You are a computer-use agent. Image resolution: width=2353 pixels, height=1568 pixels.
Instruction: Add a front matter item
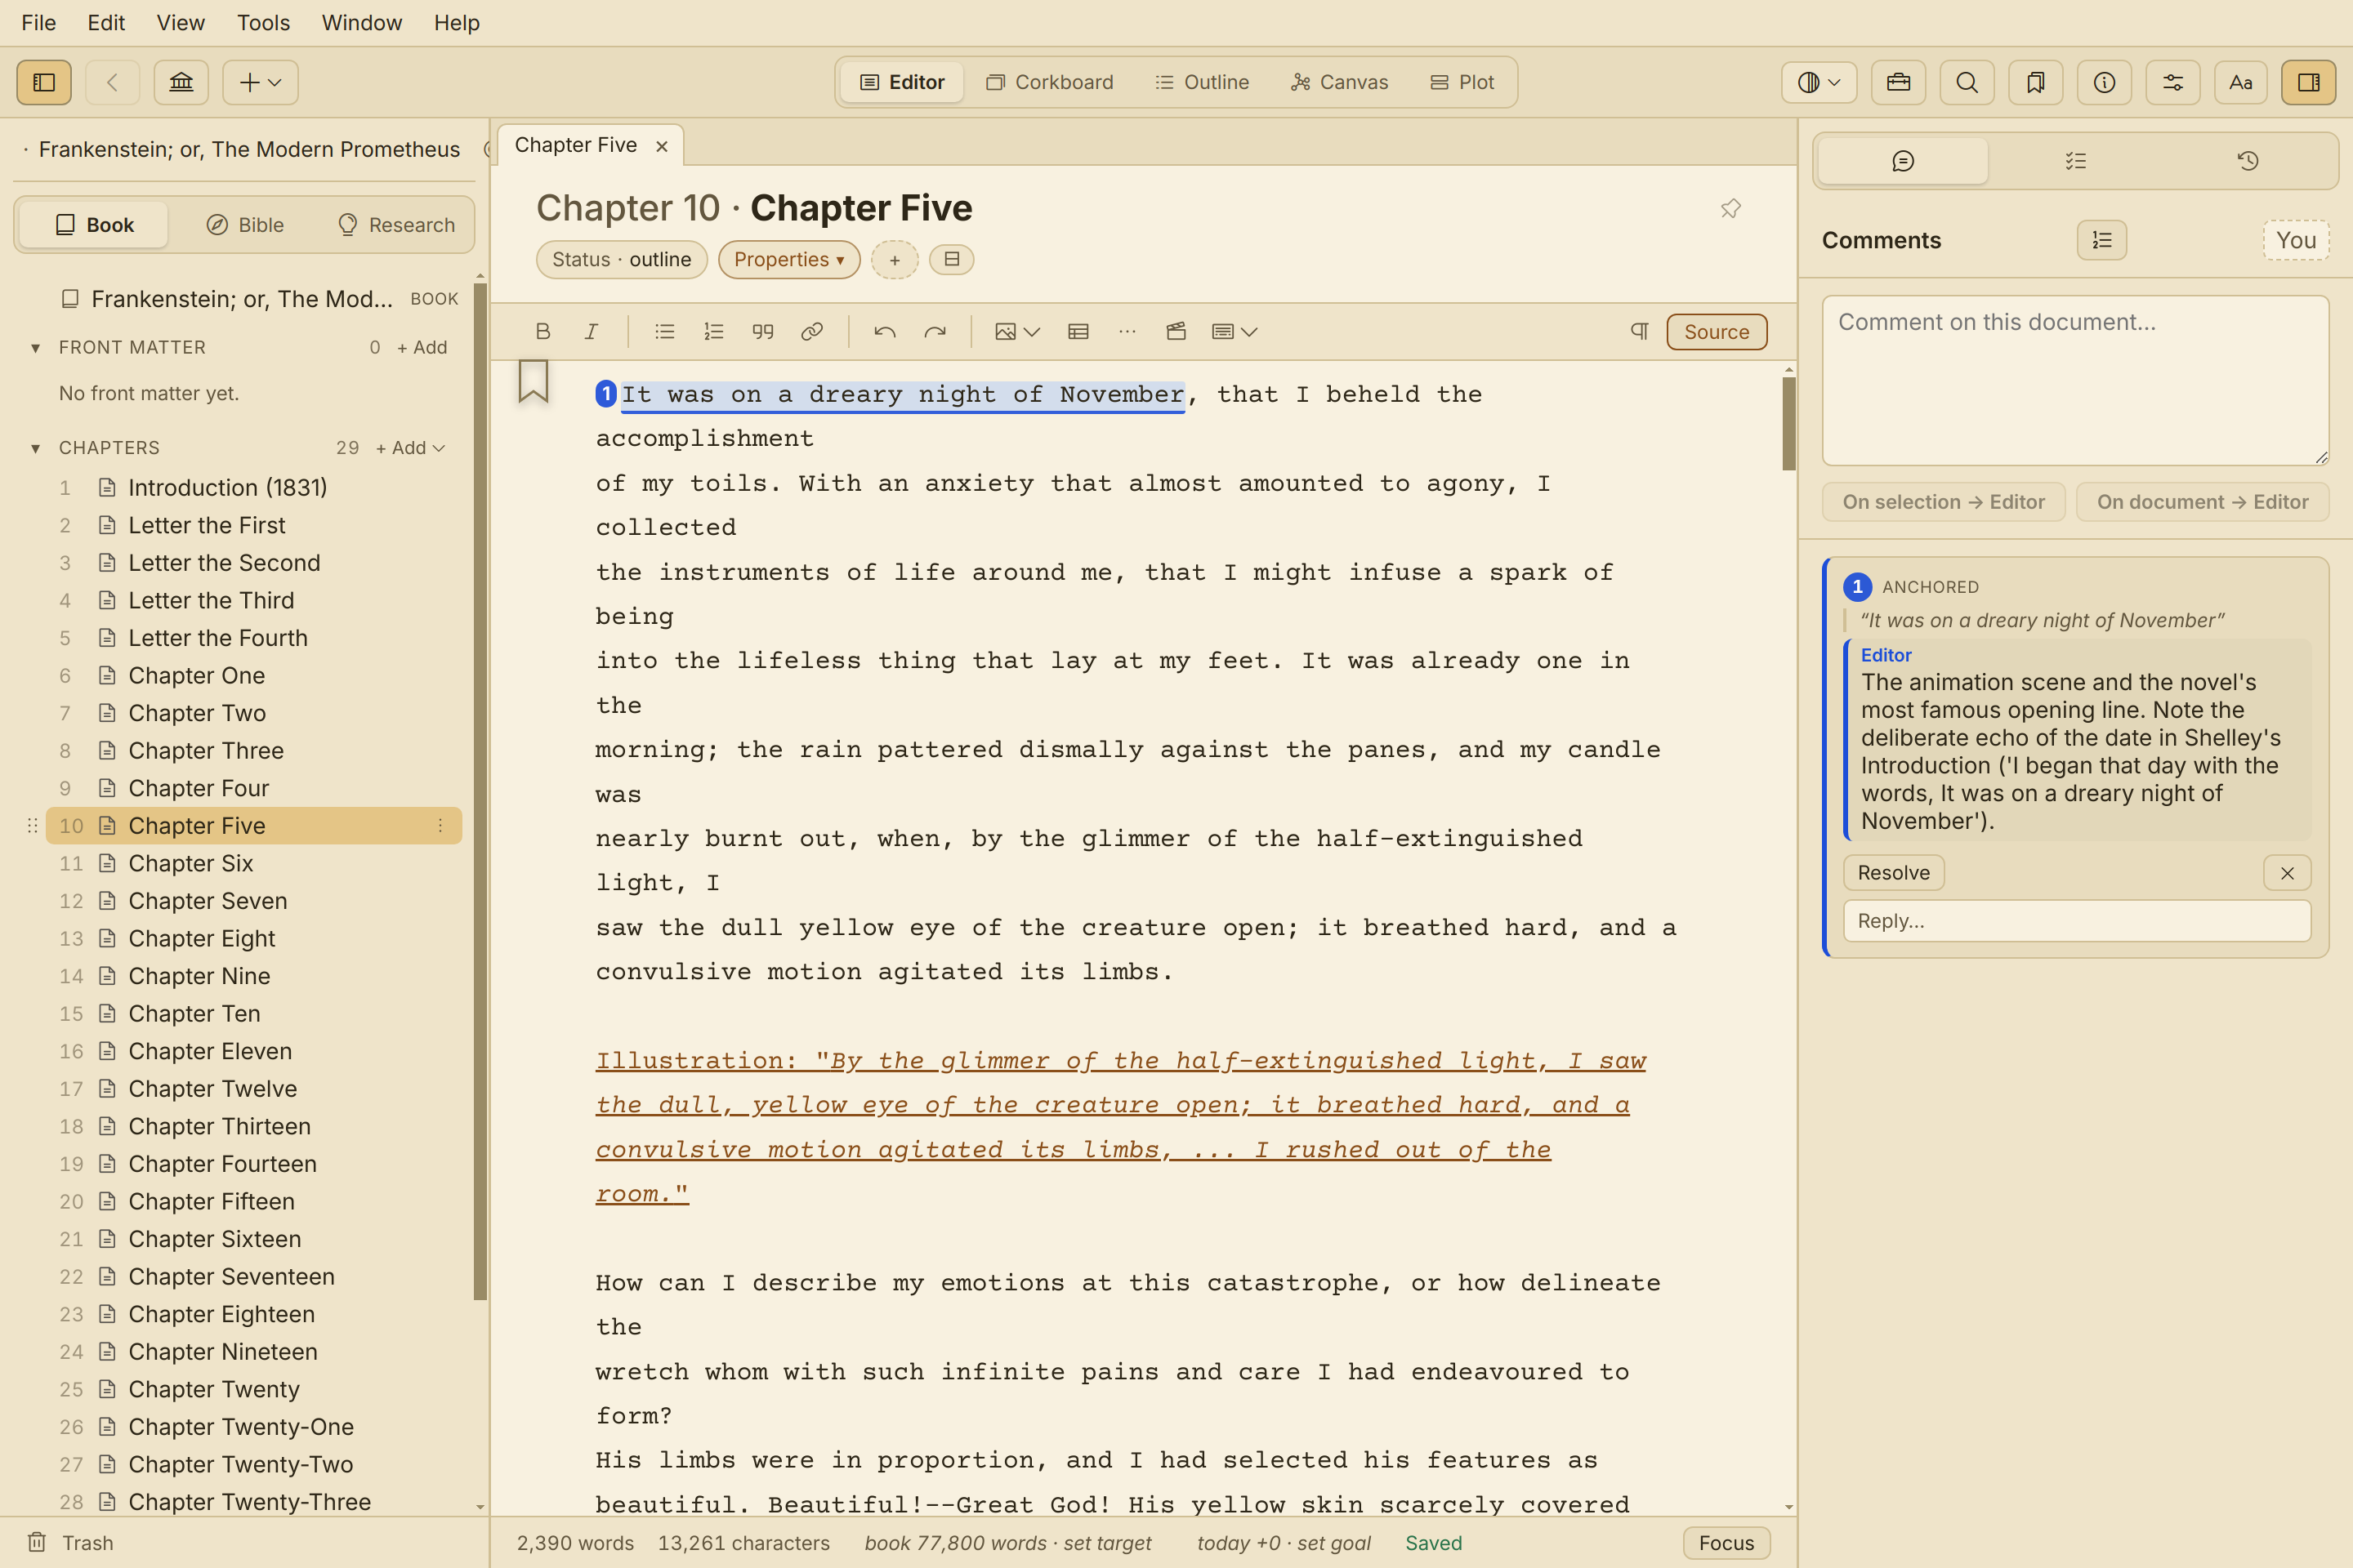[422, 347]
